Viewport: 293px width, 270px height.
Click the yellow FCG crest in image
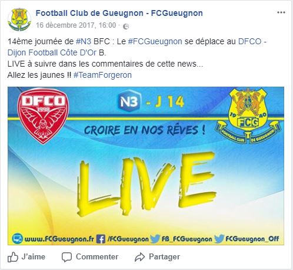248,116
